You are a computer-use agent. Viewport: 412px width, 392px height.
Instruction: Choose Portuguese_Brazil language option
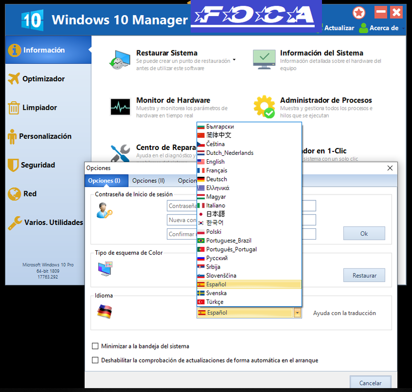click(x=249, y=241)
